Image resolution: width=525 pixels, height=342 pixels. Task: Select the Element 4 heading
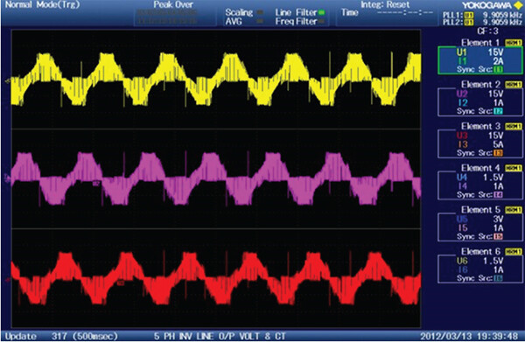tap(480, 168)
